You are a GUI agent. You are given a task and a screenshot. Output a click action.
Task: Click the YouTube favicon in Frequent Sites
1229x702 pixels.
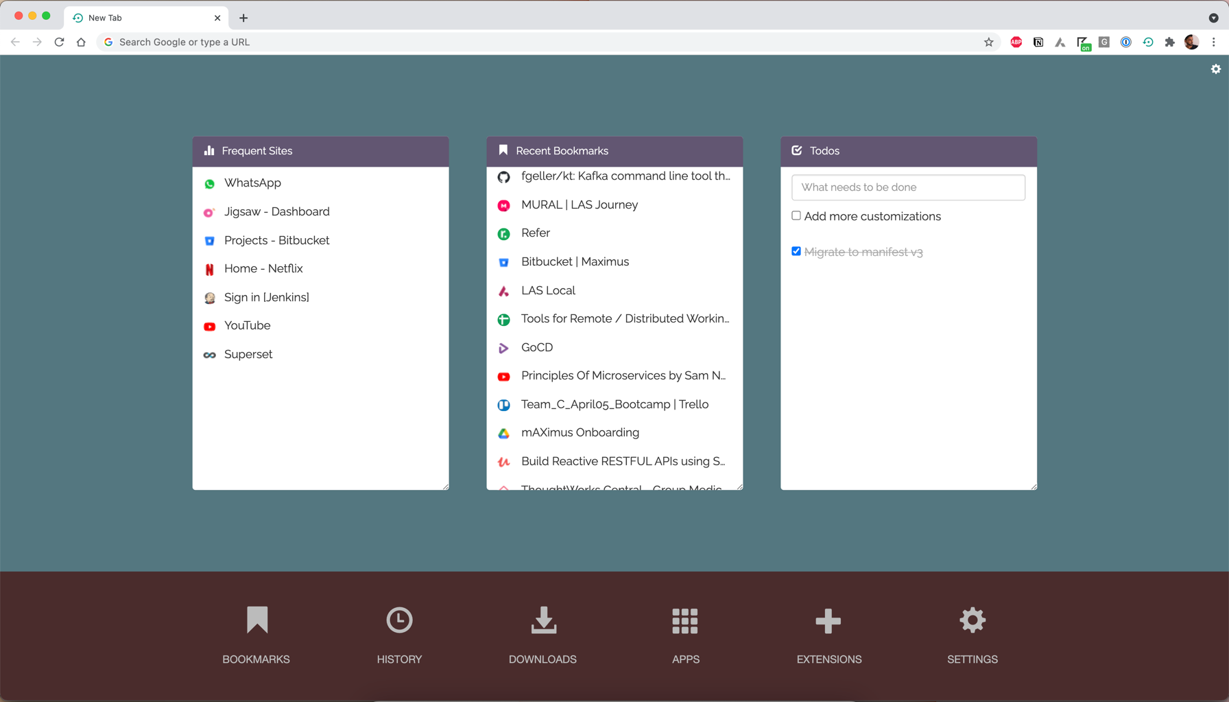(210, 327)
